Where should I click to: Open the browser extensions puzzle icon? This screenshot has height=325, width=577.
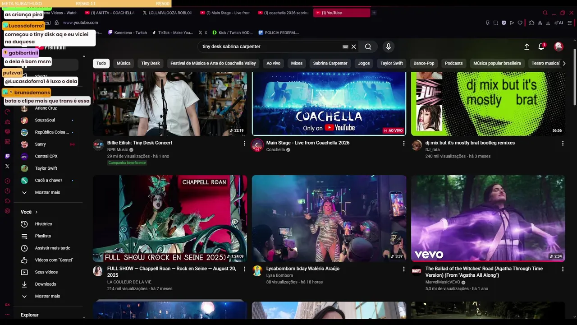[x=531, y=23]
